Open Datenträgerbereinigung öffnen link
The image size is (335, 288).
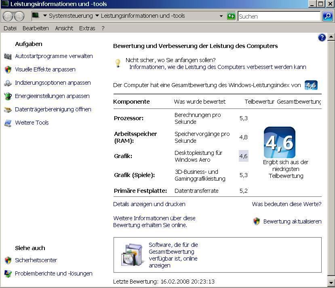53,109
